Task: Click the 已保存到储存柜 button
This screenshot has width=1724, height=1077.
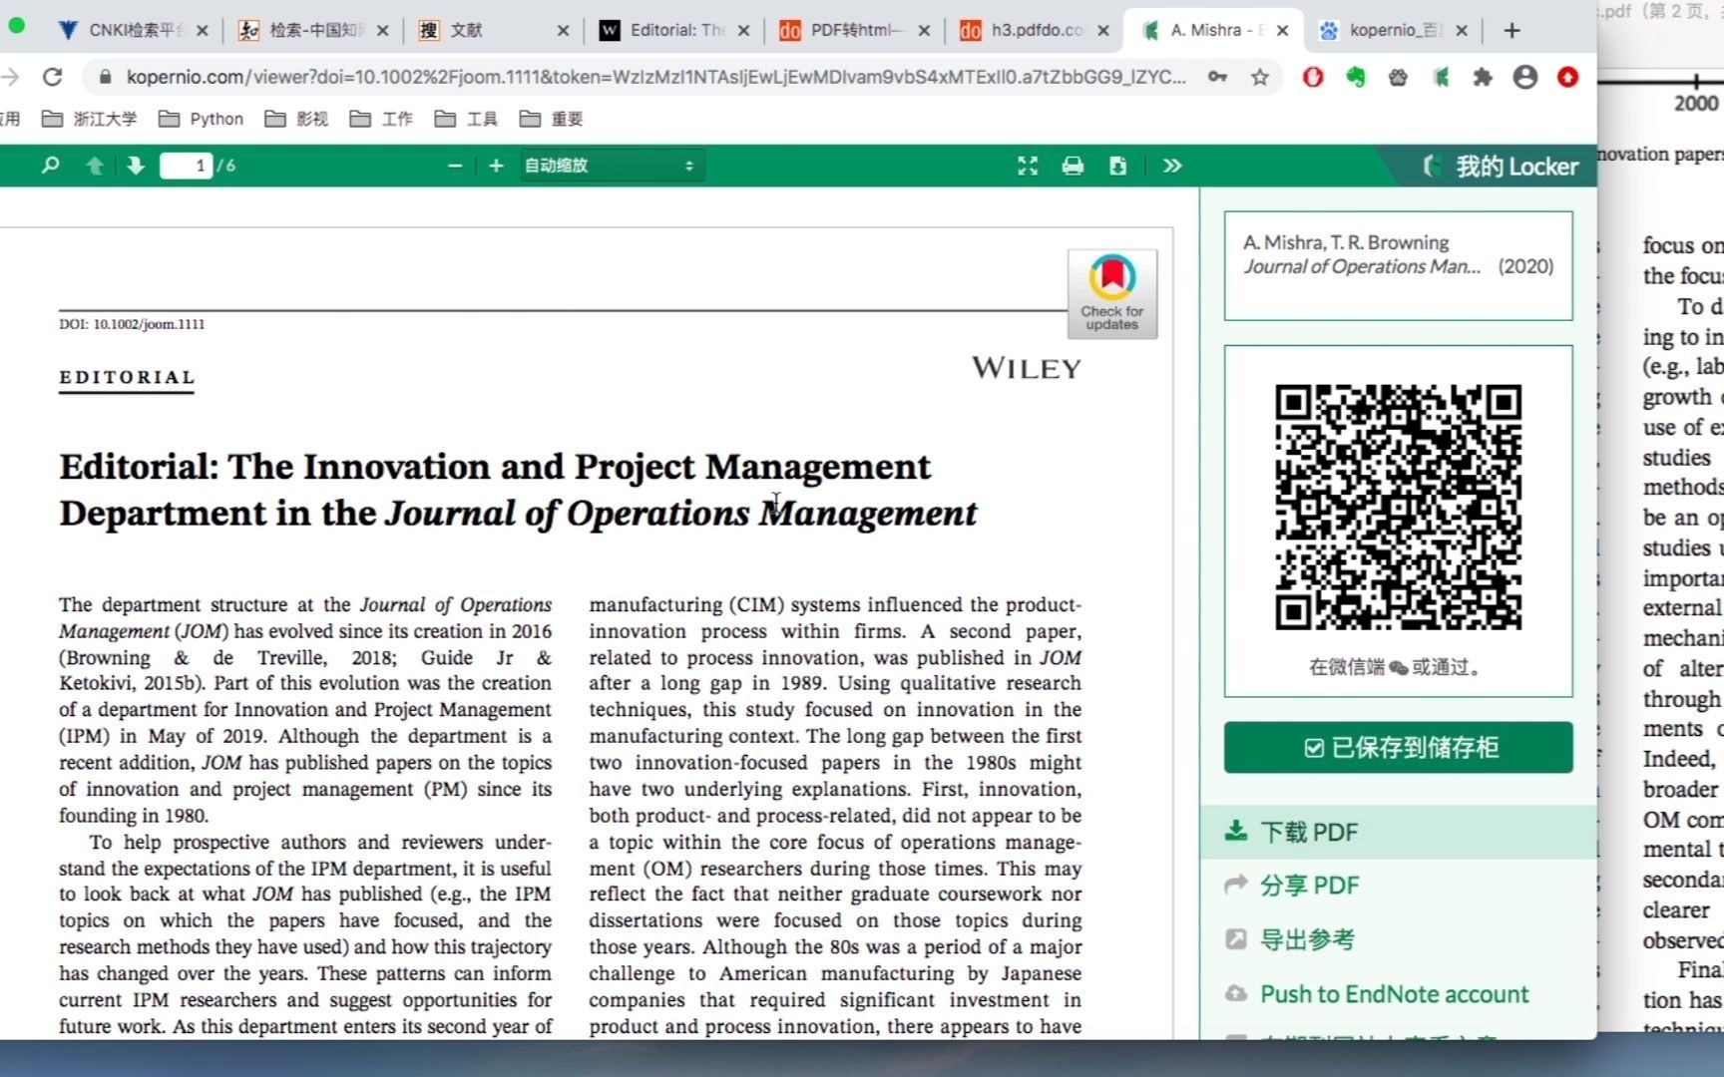Action: tap(1399, 748)
